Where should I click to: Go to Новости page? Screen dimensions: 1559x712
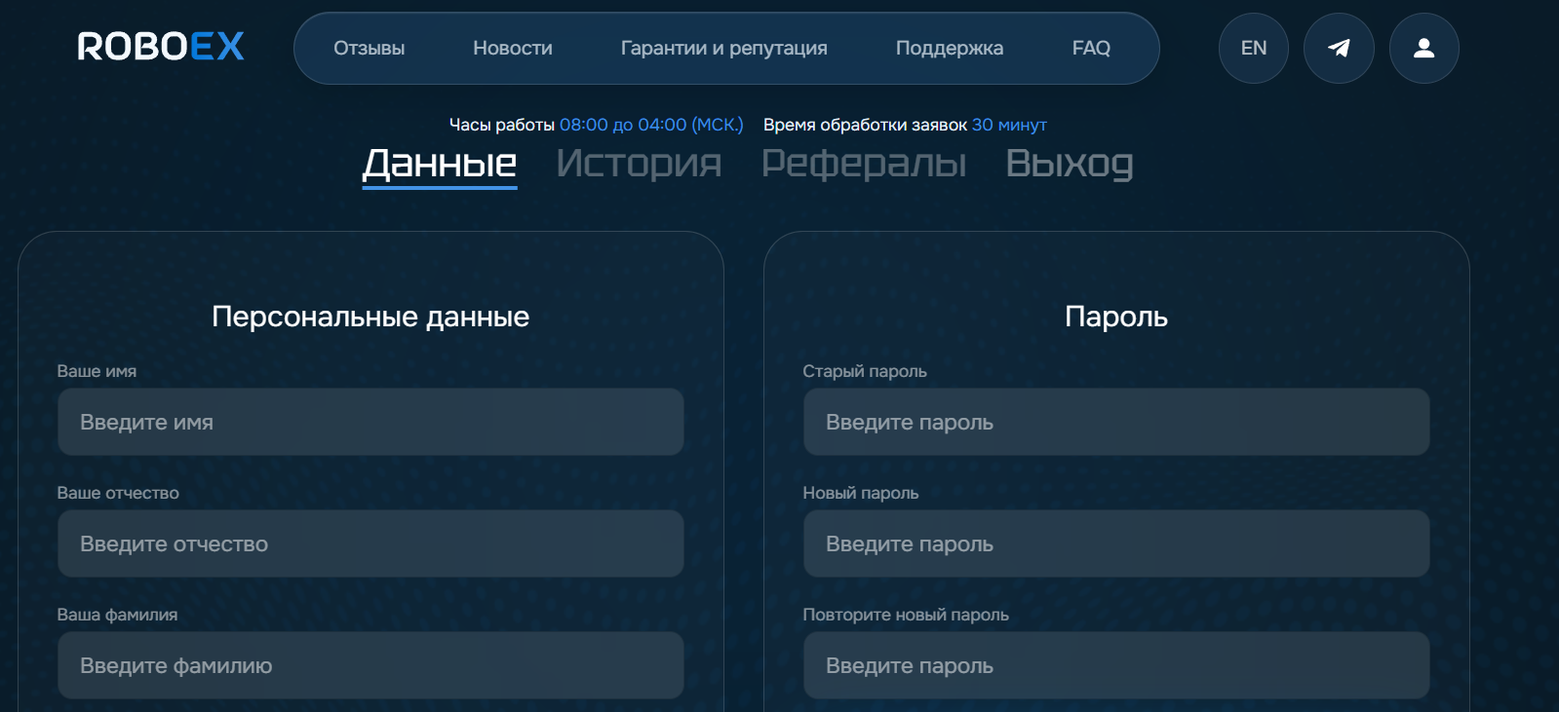[513, 48]
